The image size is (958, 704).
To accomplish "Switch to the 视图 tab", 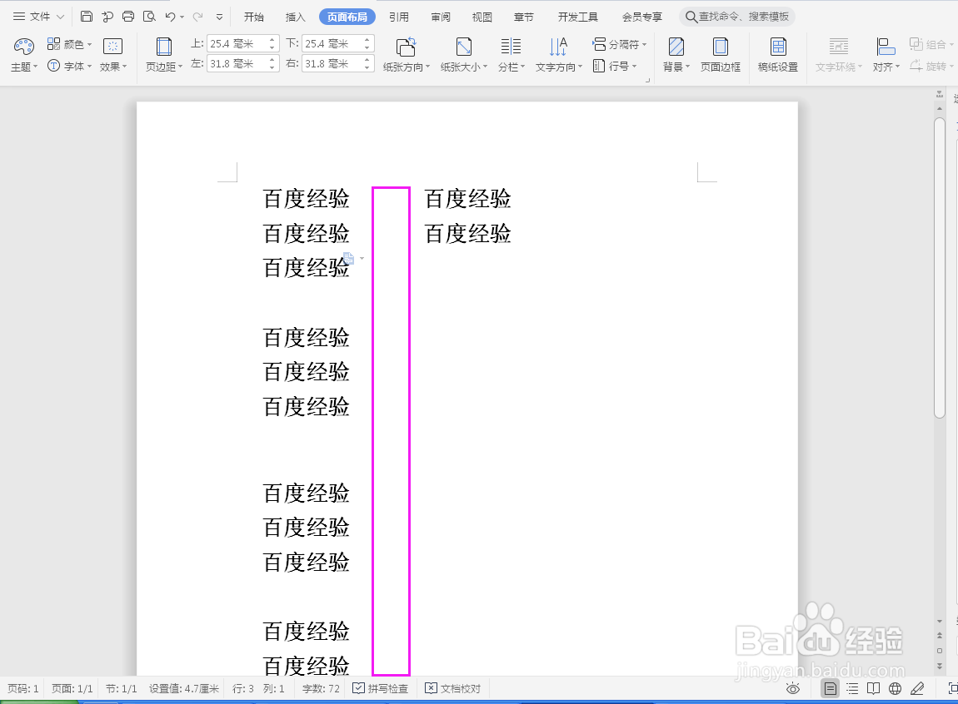I will coord(482,17).
